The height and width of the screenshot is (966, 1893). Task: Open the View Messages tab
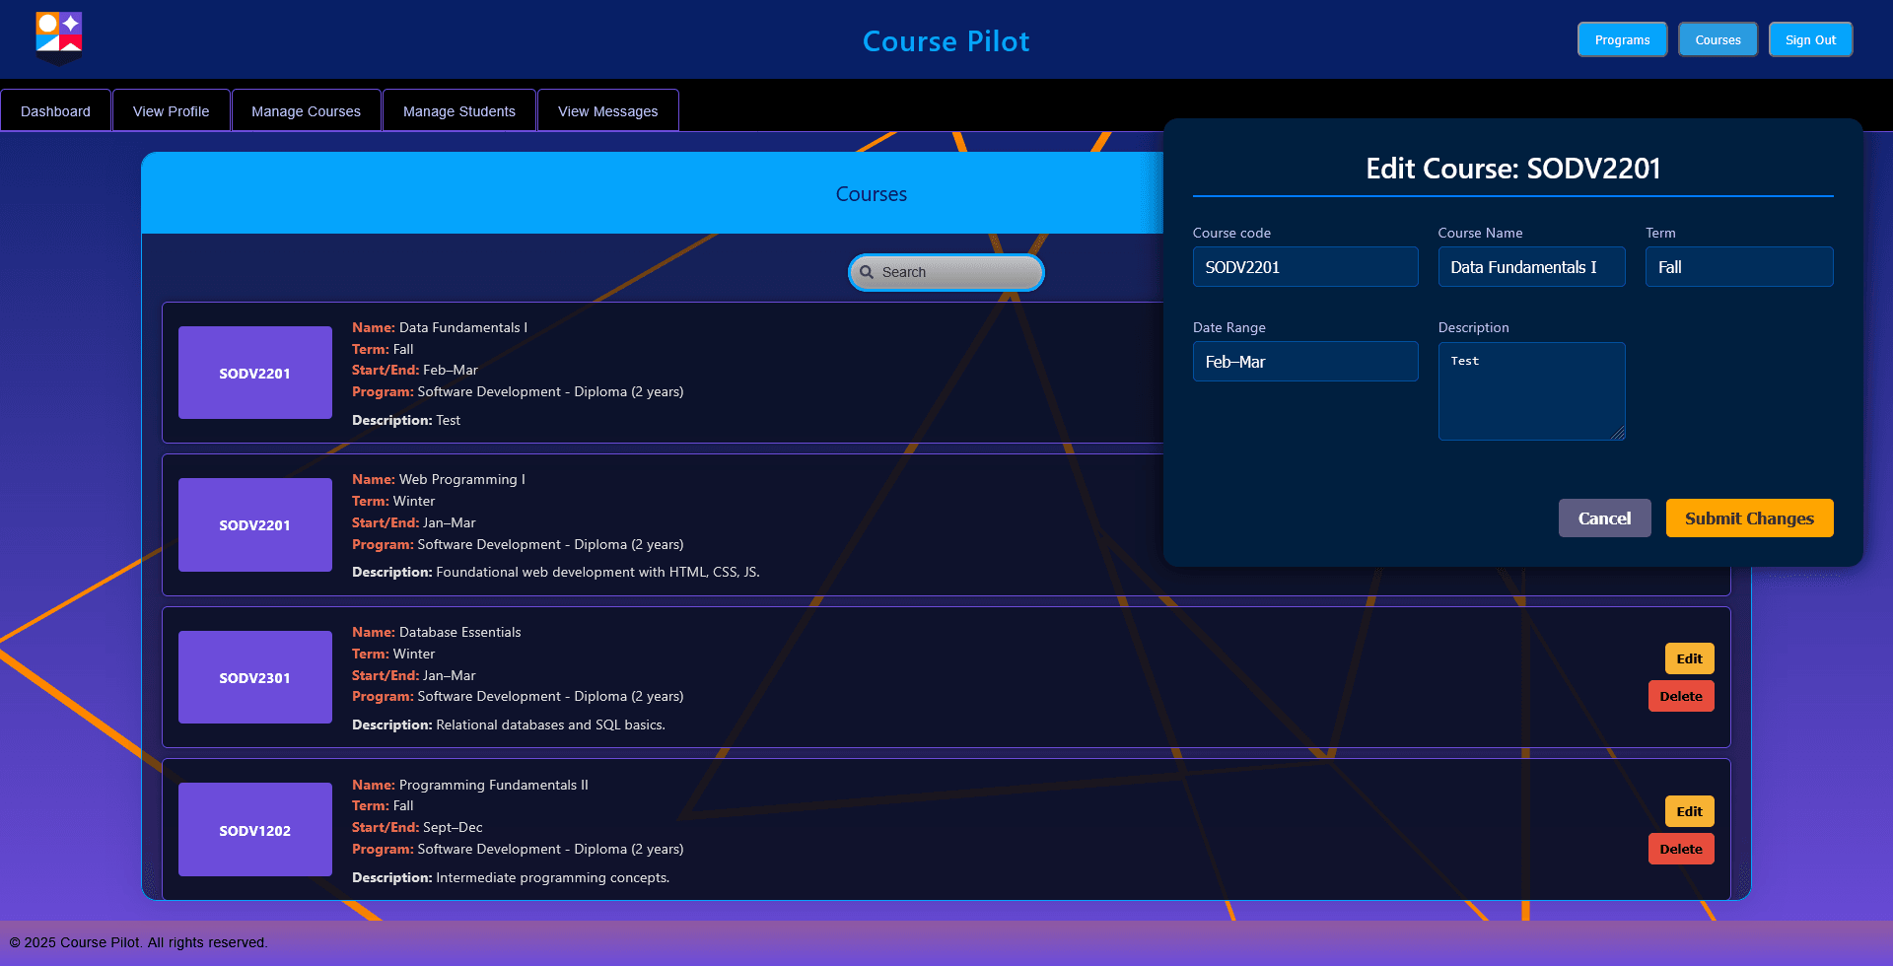(x=607, y=109)
